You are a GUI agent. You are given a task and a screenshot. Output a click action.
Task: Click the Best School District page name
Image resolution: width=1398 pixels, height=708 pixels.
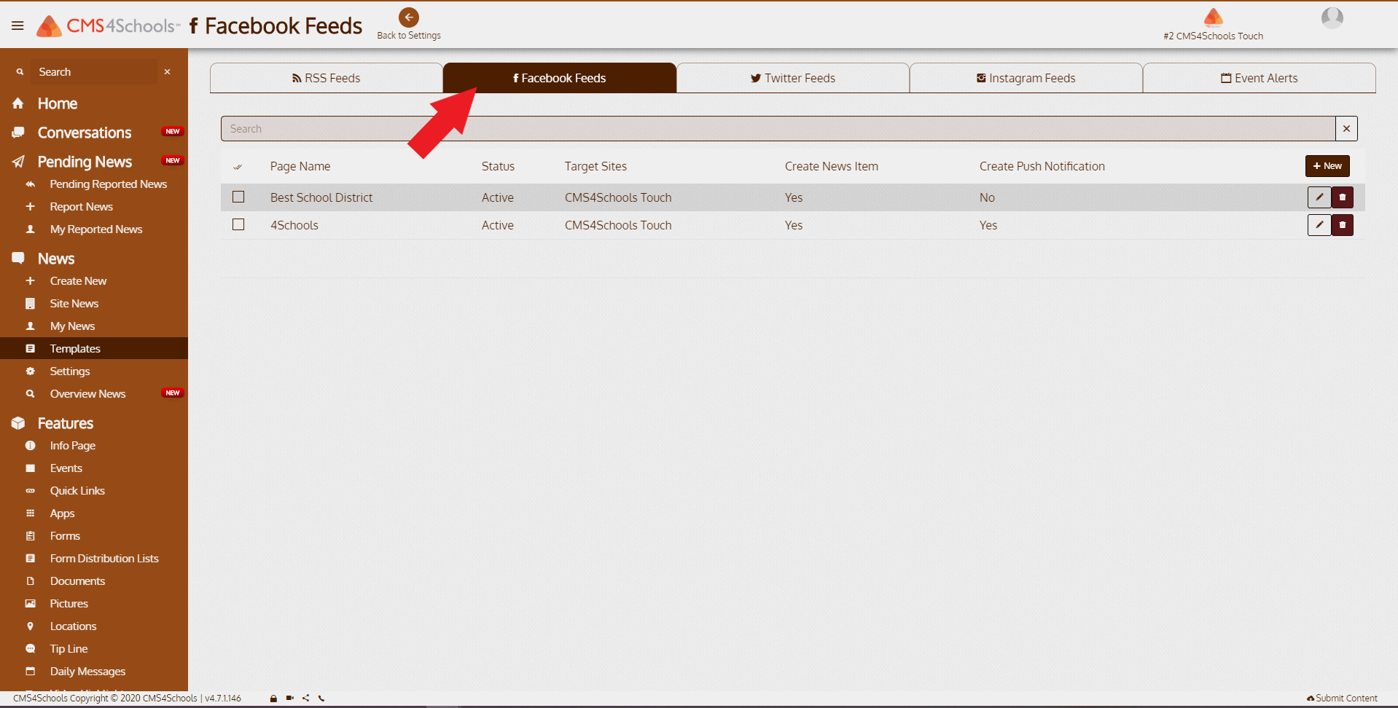point(321,197)
